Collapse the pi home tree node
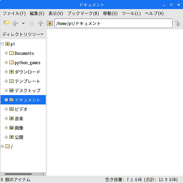183x183 pixels. click(x=2, y=44)
